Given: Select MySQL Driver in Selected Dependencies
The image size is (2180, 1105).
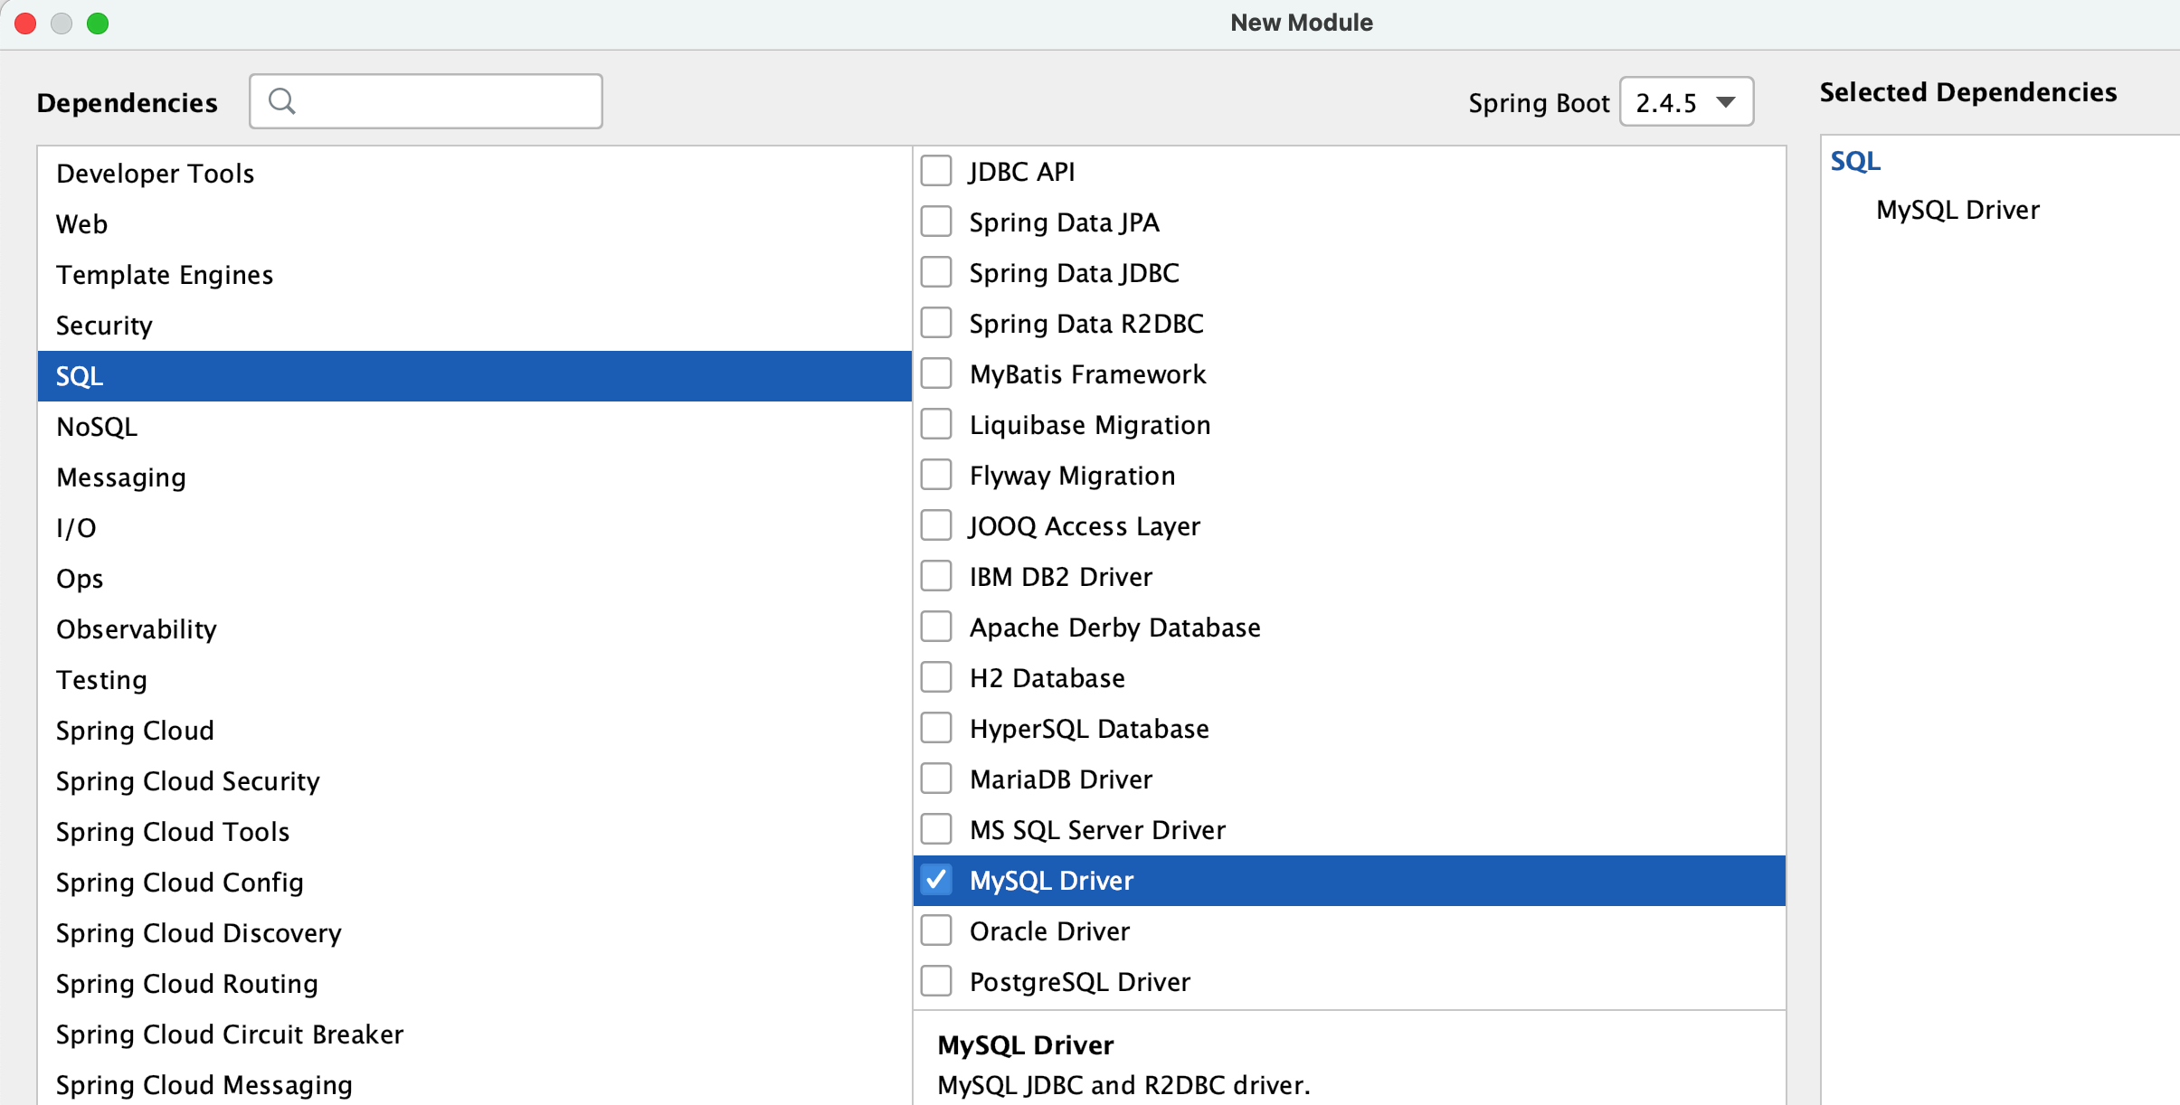Looking at the screenshot, I should 1957,210.
